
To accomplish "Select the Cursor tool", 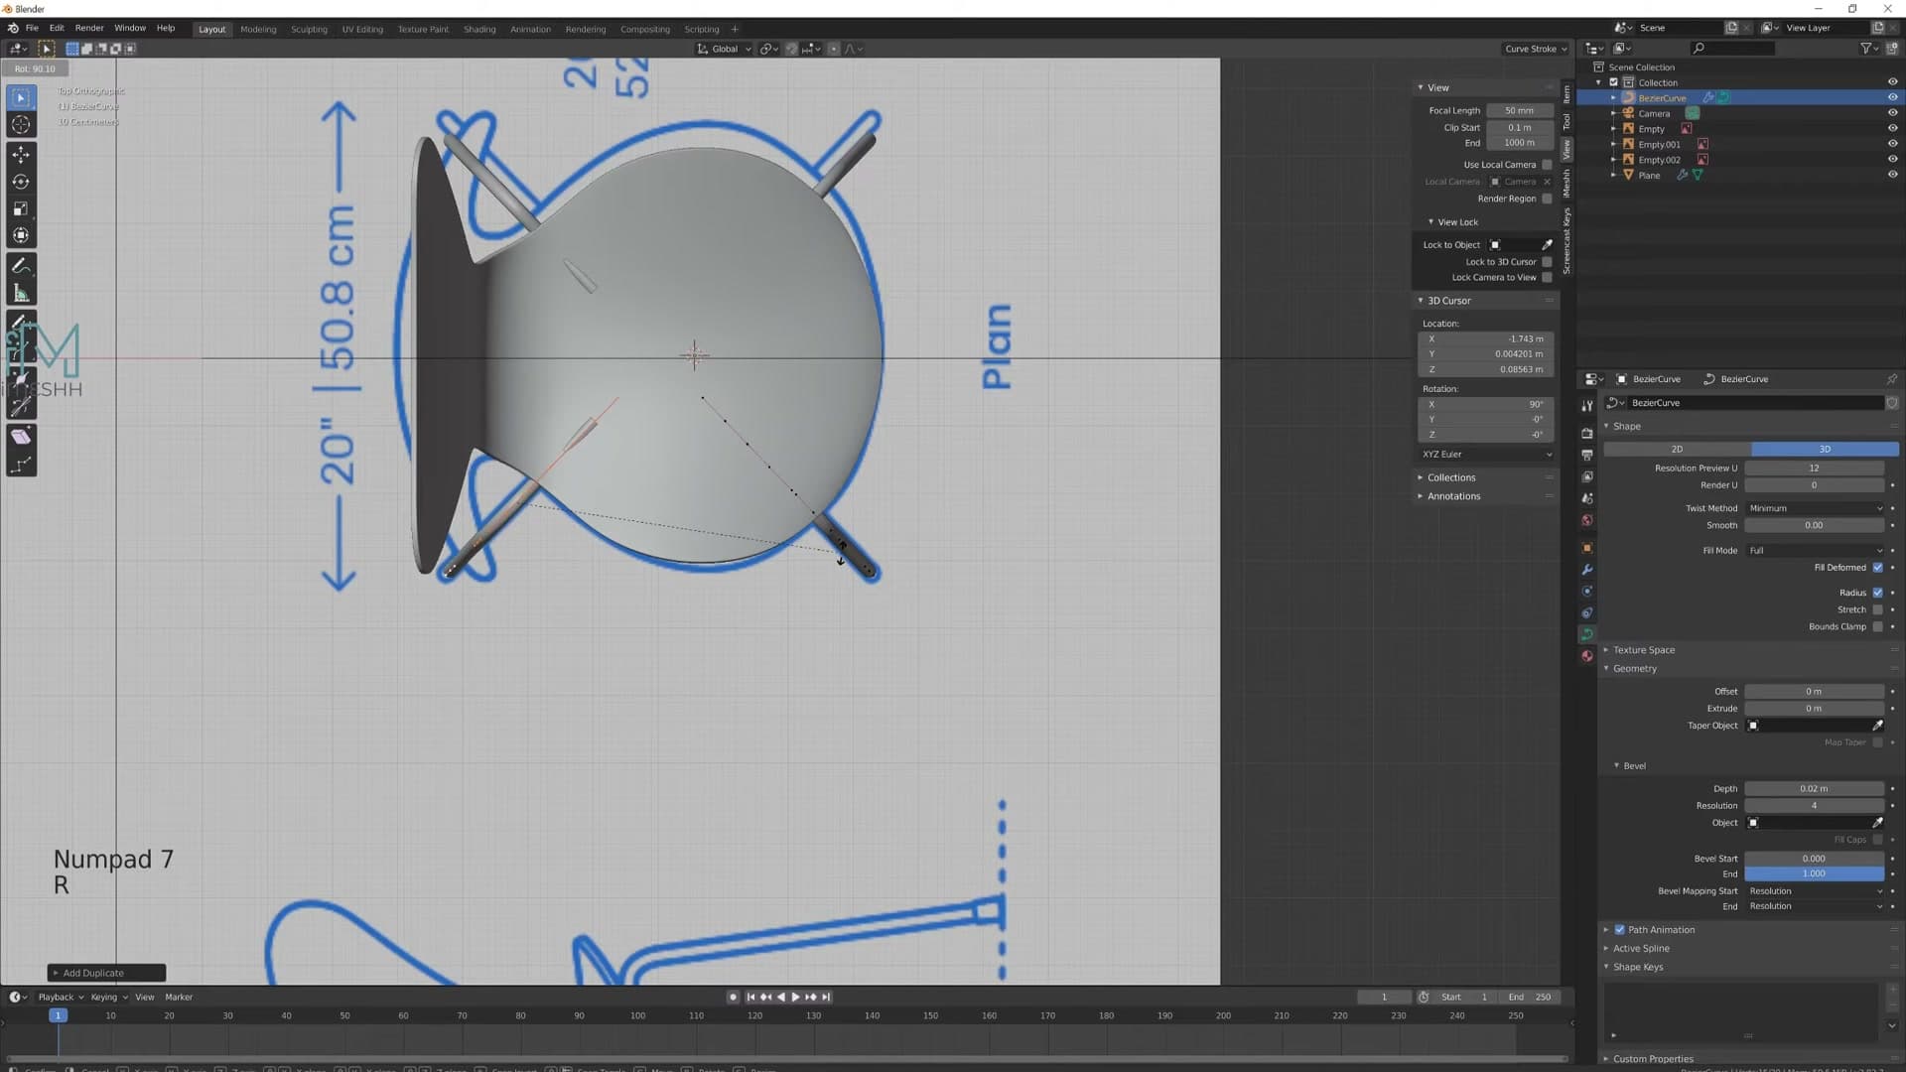I will point(21,125).
